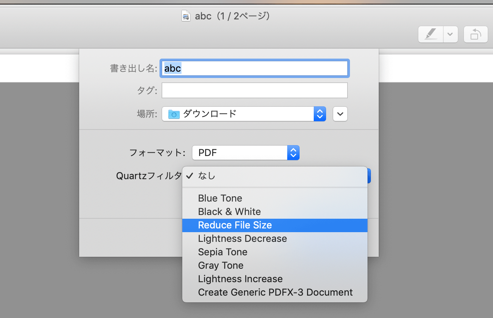Screen dimensions: 493x318
Task: Click the document icon beside the title abc
Action: [186, 16]
